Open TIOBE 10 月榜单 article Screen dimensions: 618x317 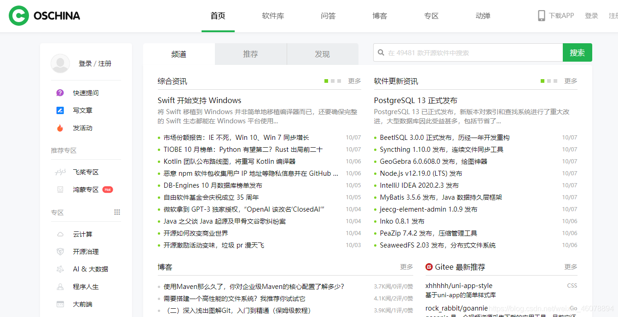pos(243,150)
